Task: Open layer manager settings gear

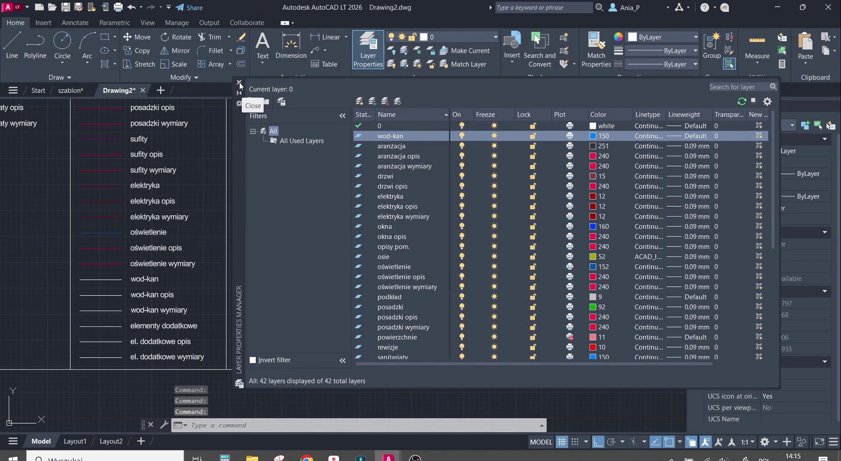Action: 767,101
